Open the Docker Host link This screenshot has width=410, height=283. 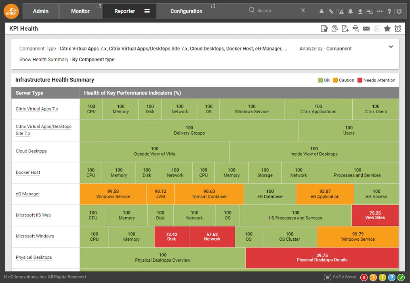click(x=28, y=173)
